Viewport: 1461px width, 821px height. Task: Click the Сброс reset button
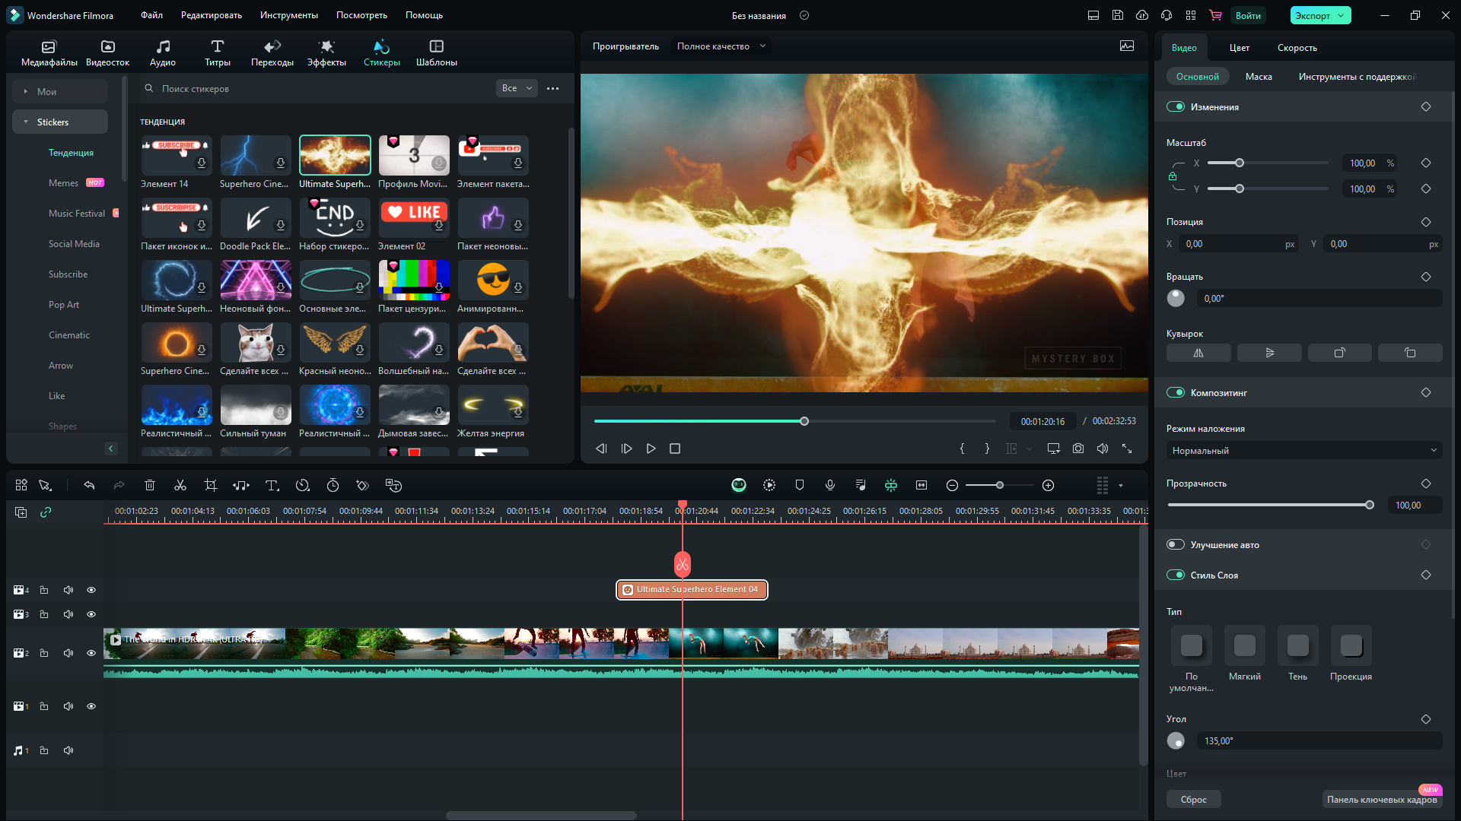pyautogui.click(x=1193, y=799)
